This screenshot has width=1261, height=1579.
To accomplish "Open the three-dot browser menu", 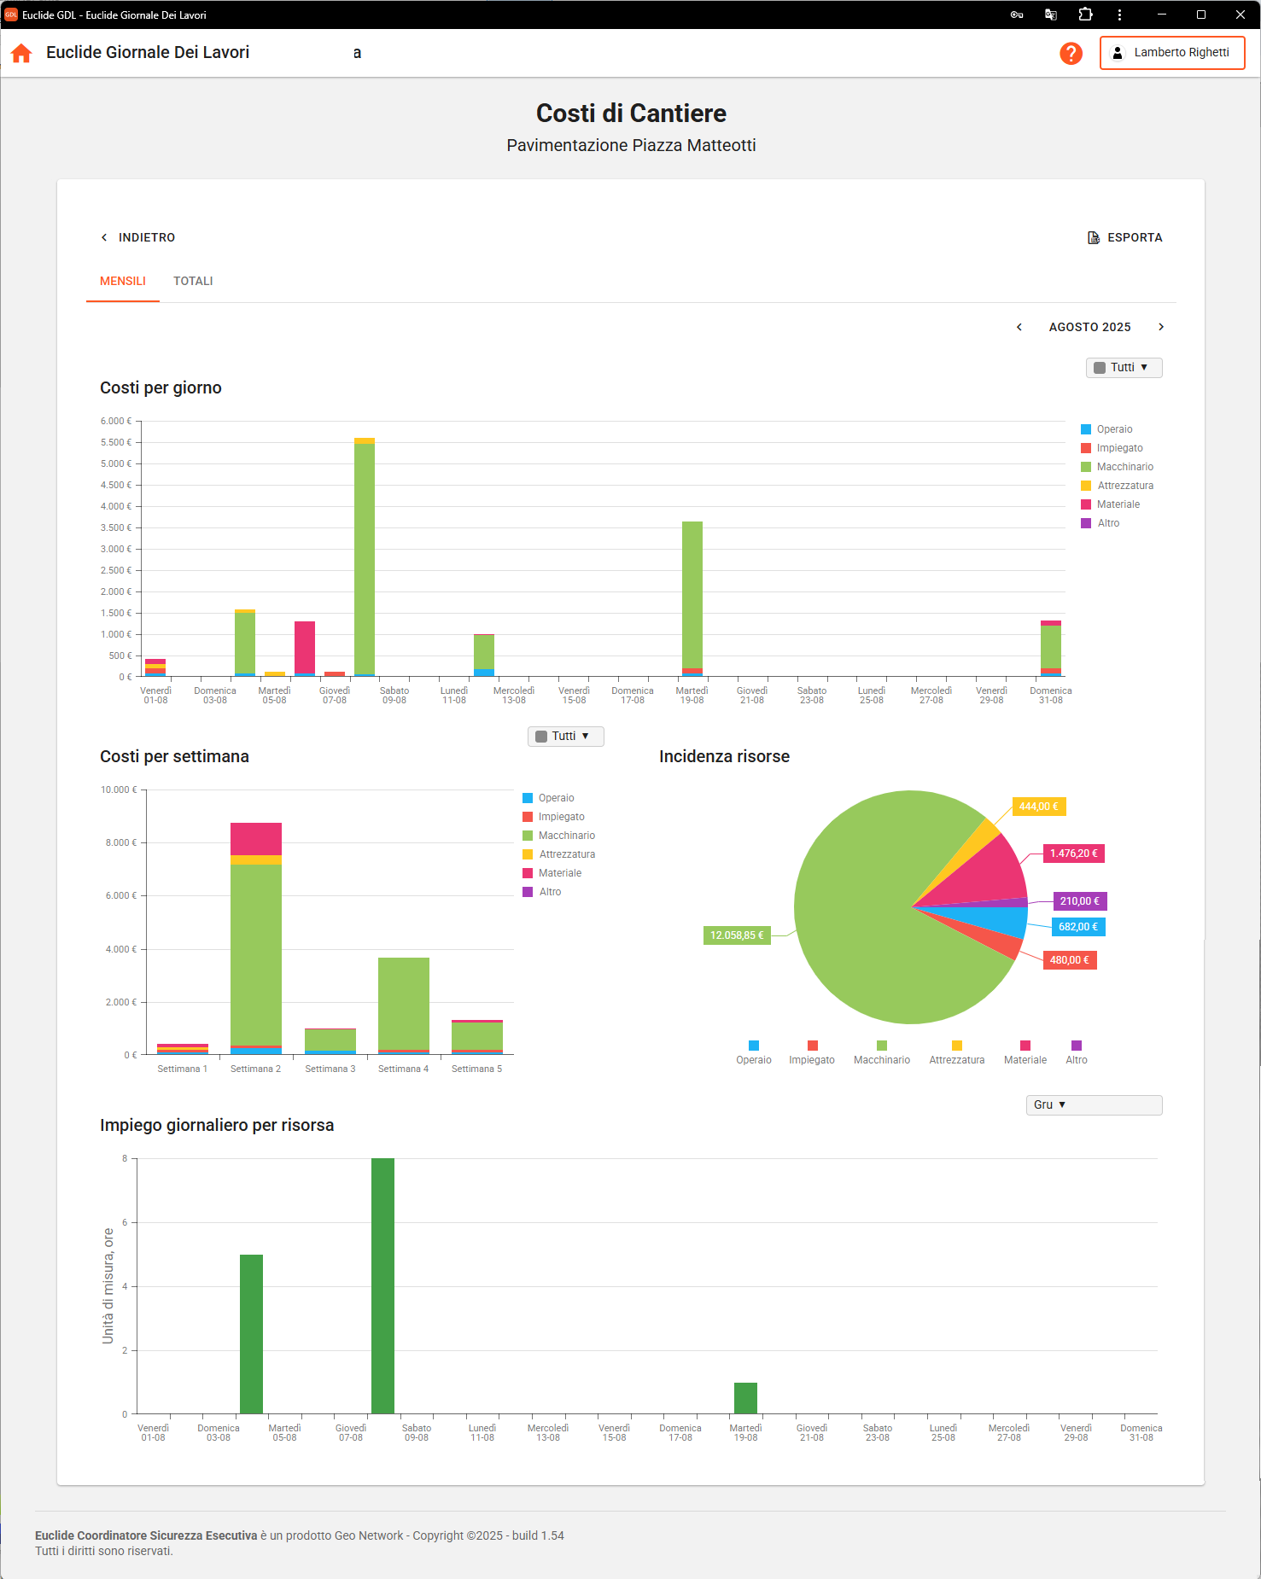I will click(x=1119, y=15).
